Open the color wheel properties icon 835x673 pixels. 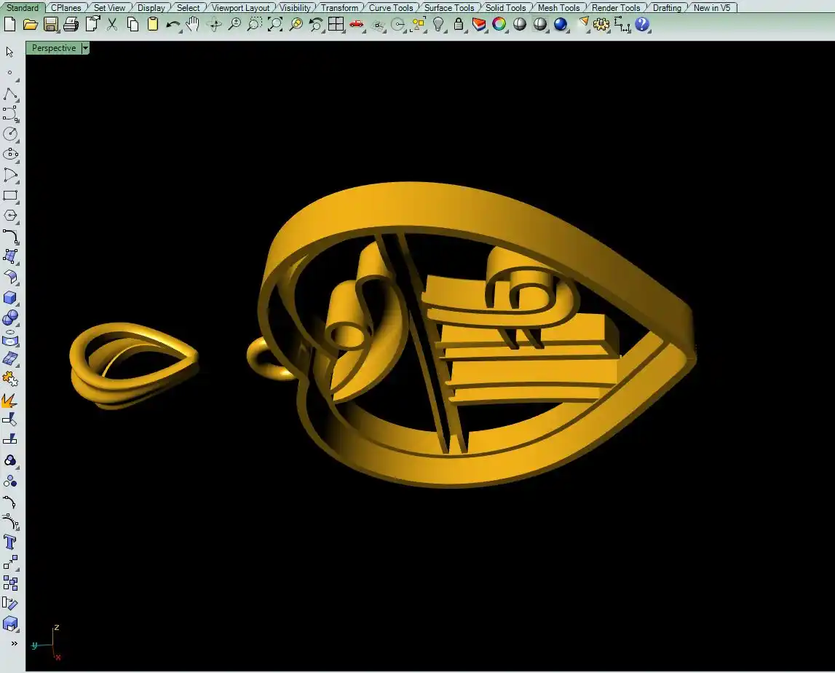click(499, 24)
